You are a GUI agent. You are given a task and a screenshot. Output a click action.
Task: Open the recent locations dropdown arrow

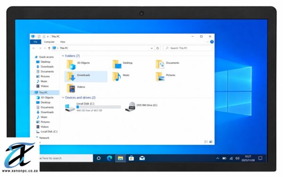coord(45,48)
